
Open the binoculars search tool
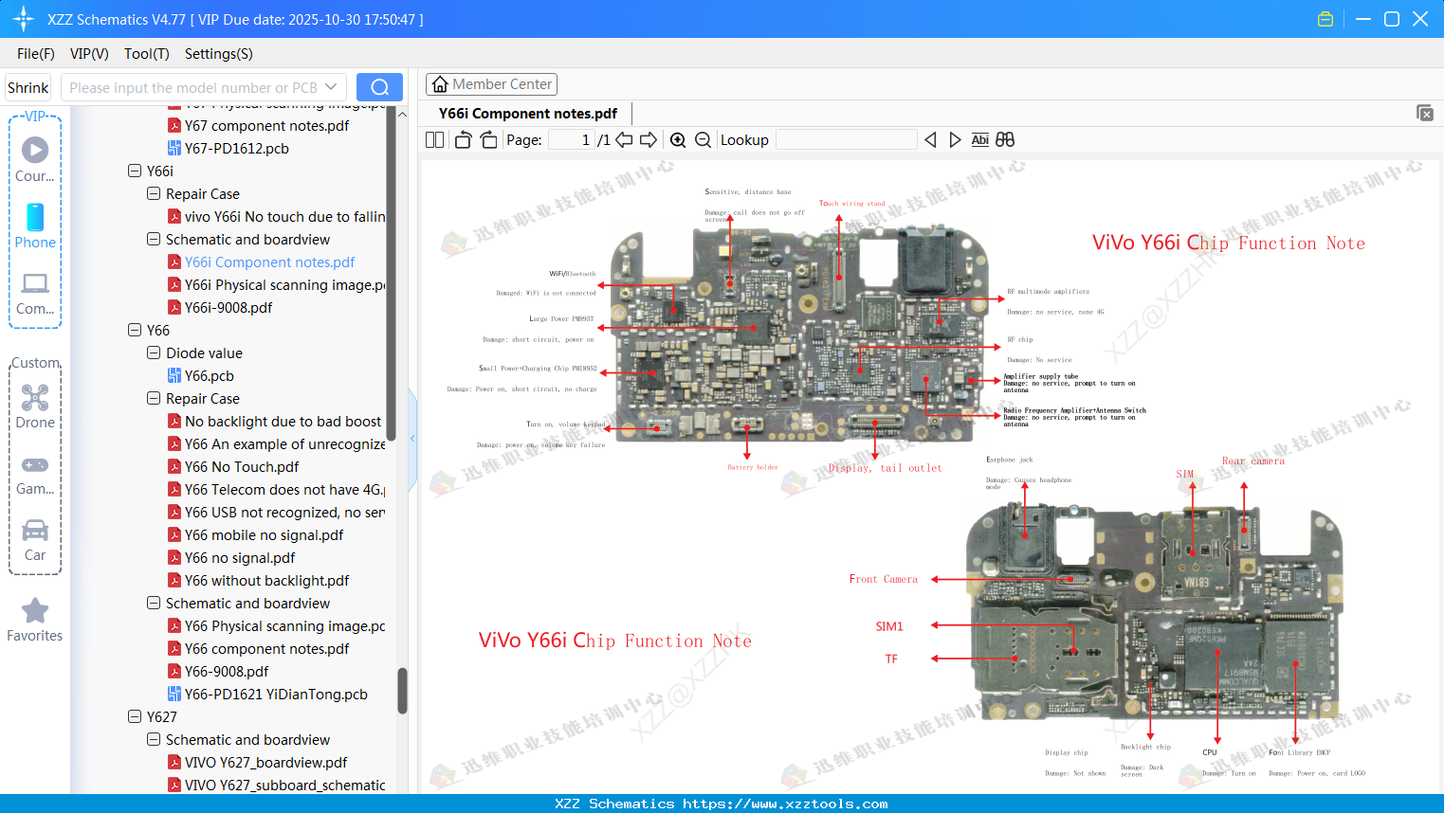coord(1005,139)
